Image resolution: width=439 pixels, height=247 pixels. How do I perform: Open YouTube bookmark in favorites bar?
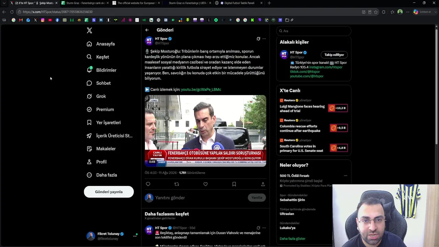(x=50, y=20)
